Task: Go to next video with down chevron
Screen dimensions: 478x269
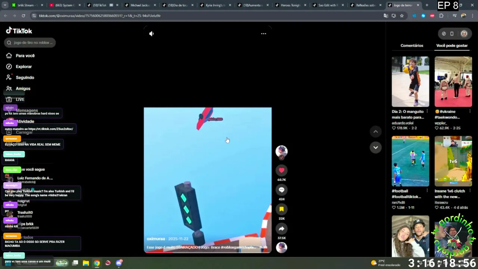Action: [x=376, y=147]
